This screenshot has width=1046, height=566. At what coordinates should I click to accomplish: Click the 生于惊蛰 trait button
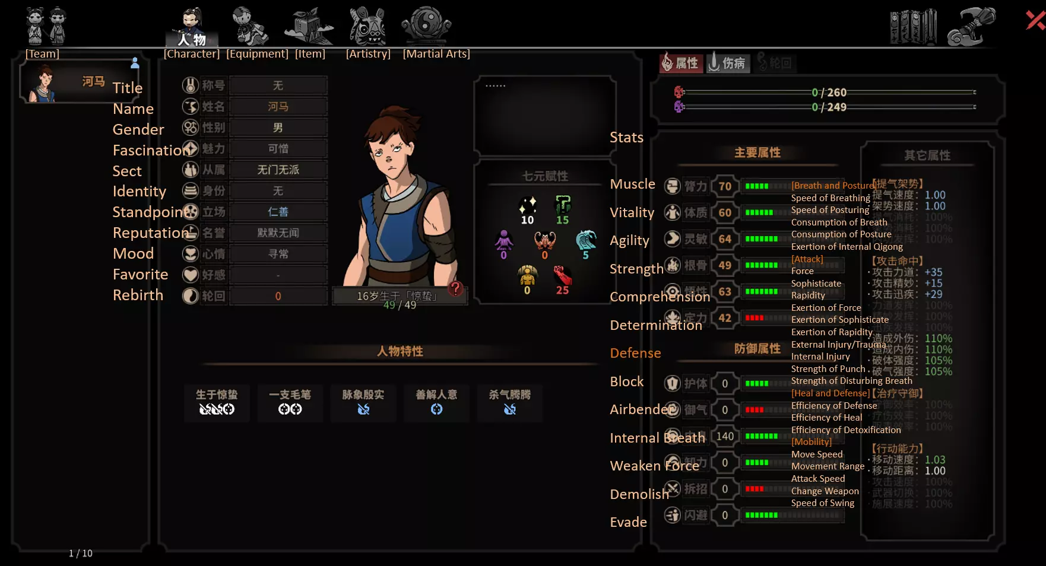(x=217, y=402)
